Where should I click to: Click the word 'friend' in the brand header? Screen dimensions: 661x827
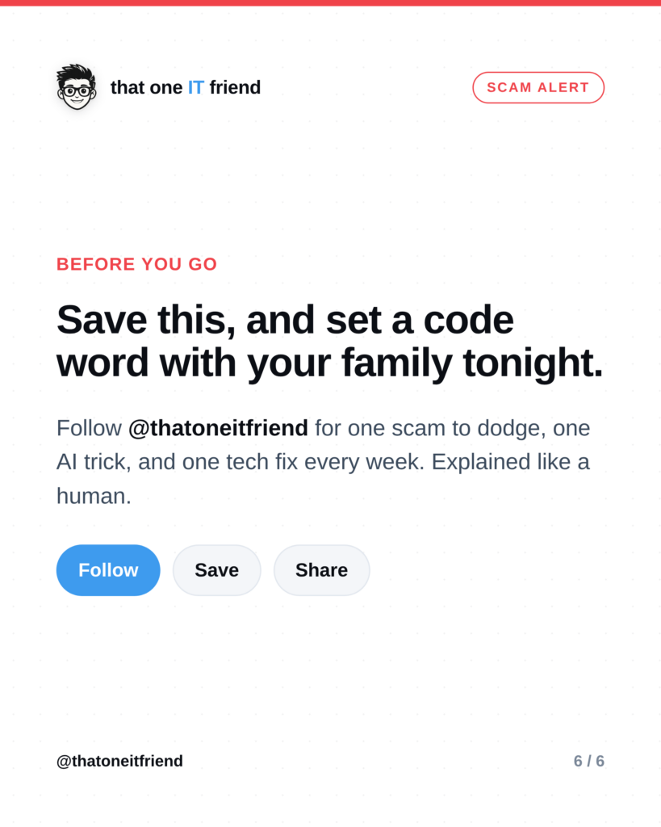(235, 87)
